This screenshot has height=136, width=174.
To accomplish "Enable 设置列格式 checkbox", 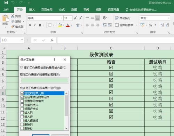I will click(22, 105).
